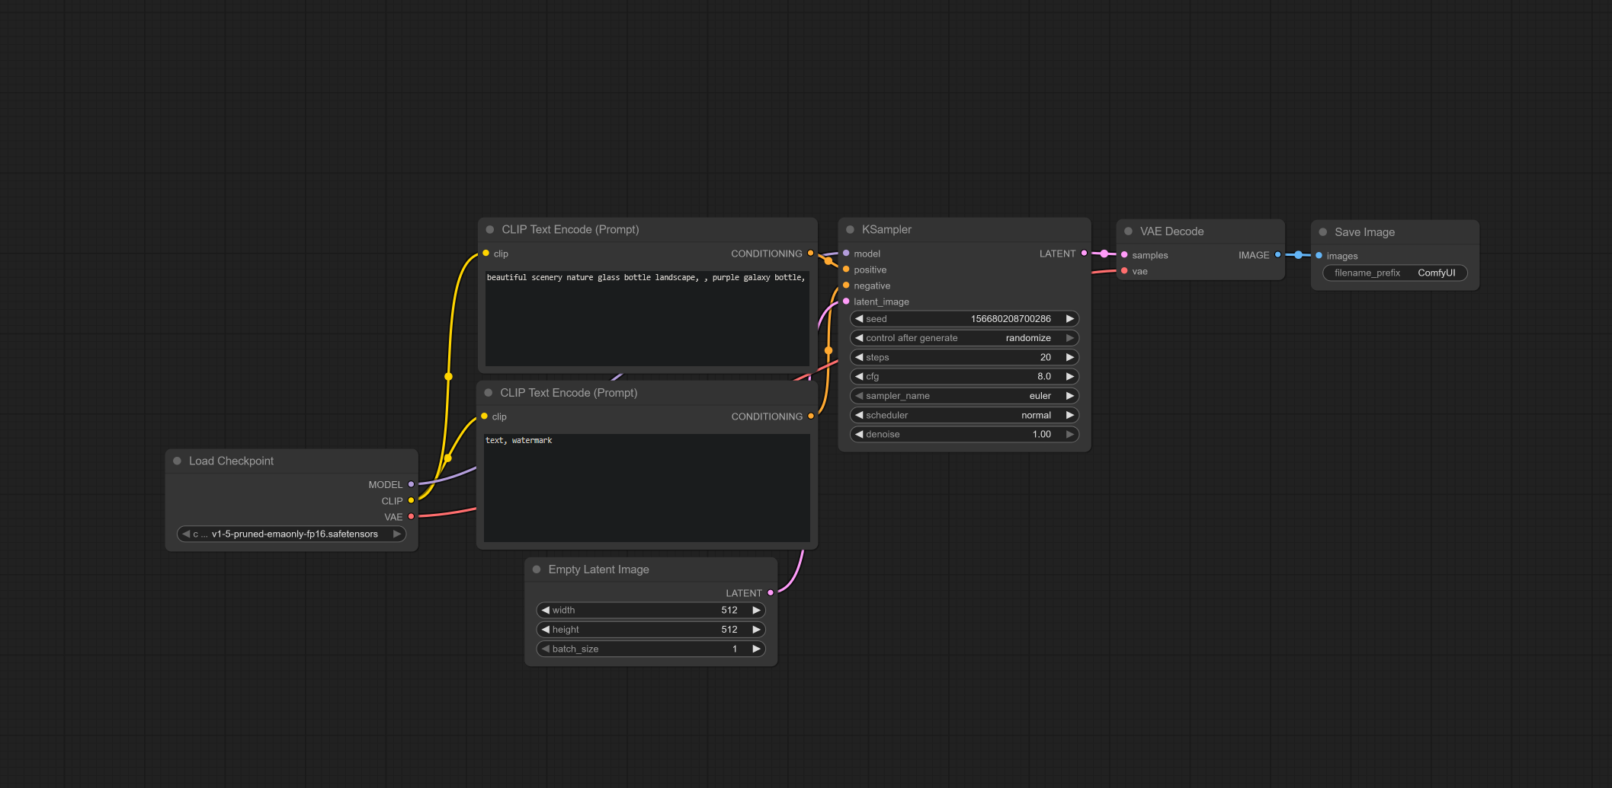
Task: Click the CONDITIONING output of the text, watermark node
Action: click(x=810, y=416)
